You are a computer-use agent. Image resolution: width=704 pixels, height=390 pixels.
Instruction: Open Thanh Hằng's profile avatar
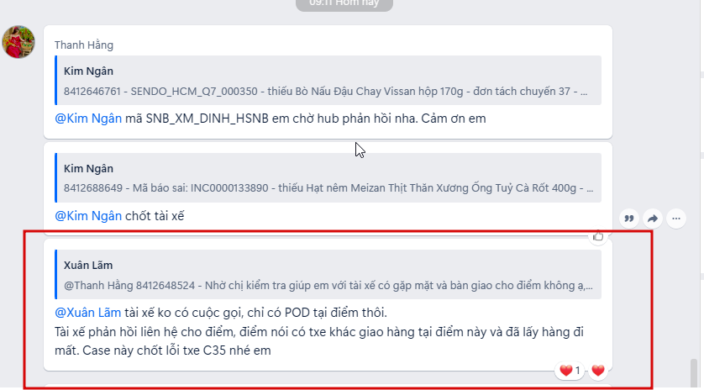(18, 42)
